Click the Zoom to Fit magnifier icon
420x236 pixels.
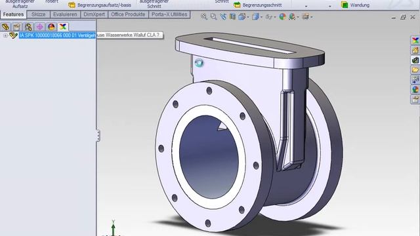click(x=204, y=16)
